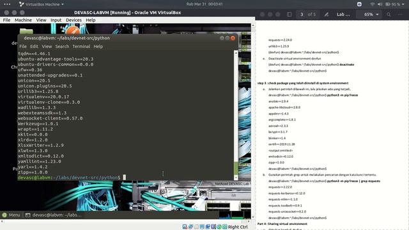Image resolution: width=409 pixels, height=230 pixels.
Task: Open the Activities dots in top bar
Action: pyautogui.click(x=7, y=4)
